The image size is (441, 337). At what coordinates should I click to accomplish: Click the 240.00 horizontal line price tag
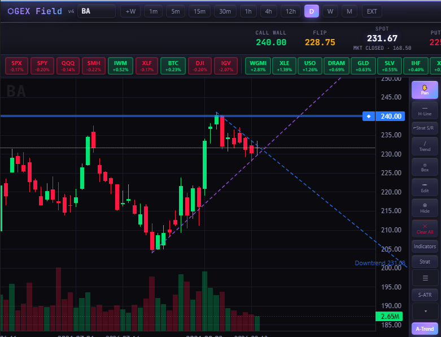point(391,116)
